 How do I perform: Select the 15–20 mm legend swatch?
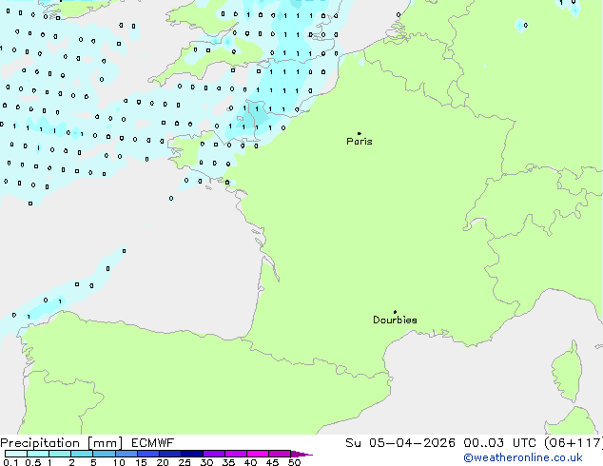tap(147, 454)
